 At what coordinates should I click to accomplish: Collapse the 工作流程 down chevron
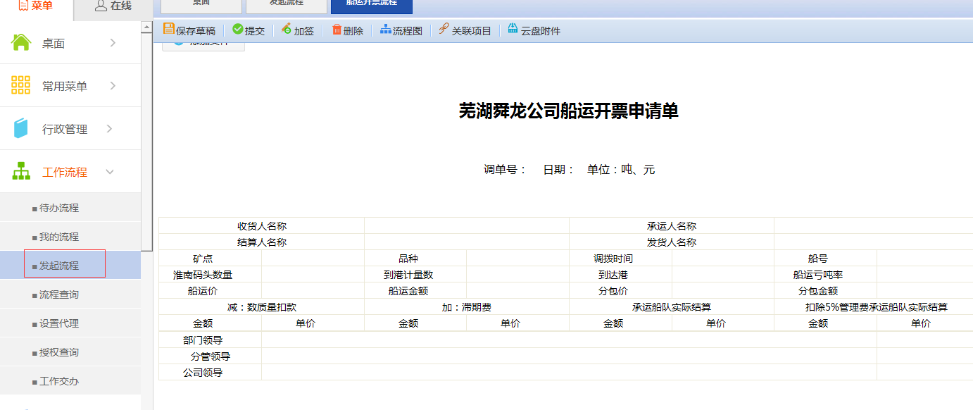pos(110,171)
